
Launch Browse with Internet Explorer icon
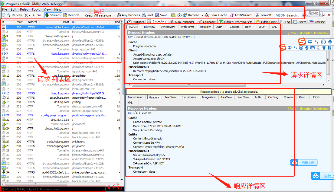(x=185, y=15)
